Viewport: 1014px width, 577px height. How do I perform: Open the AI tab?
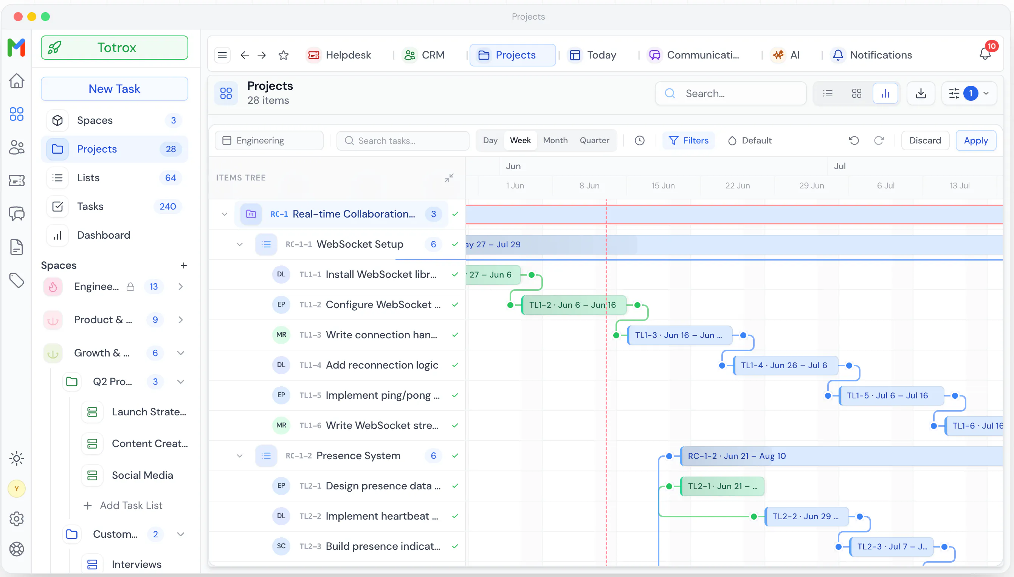pyautogui.click(x=785, y=55)
